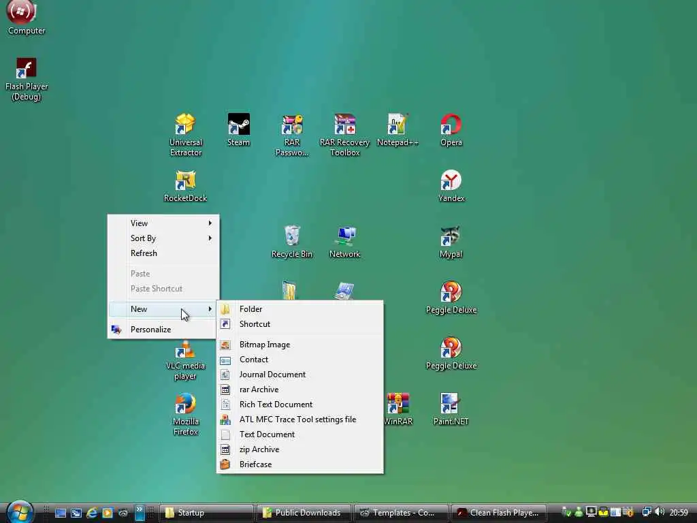
Task: Expand the View submenu
Action: pos(163,223)
